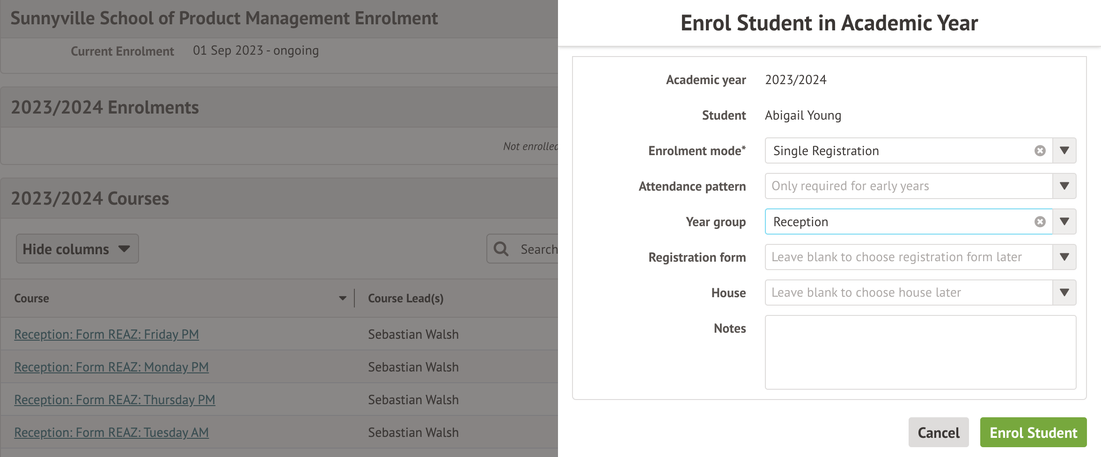
Task: Open Reception: Form REAZ: Tuesday AM course
Action: [111, 433]
